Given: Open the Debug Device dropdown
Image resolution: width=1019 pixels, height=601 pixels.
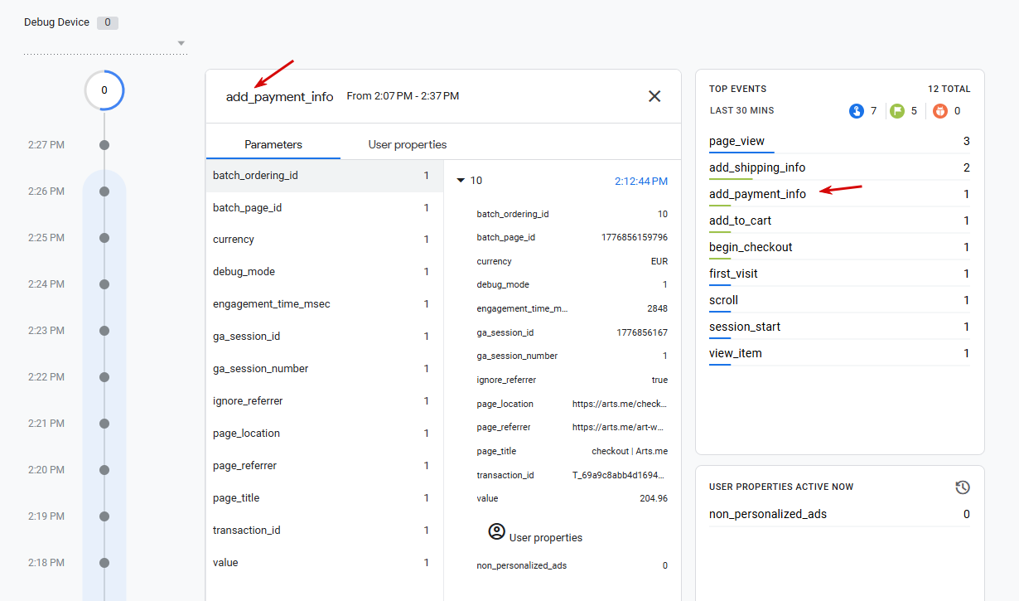Looking at the screenshot, I should click(181, 43).
